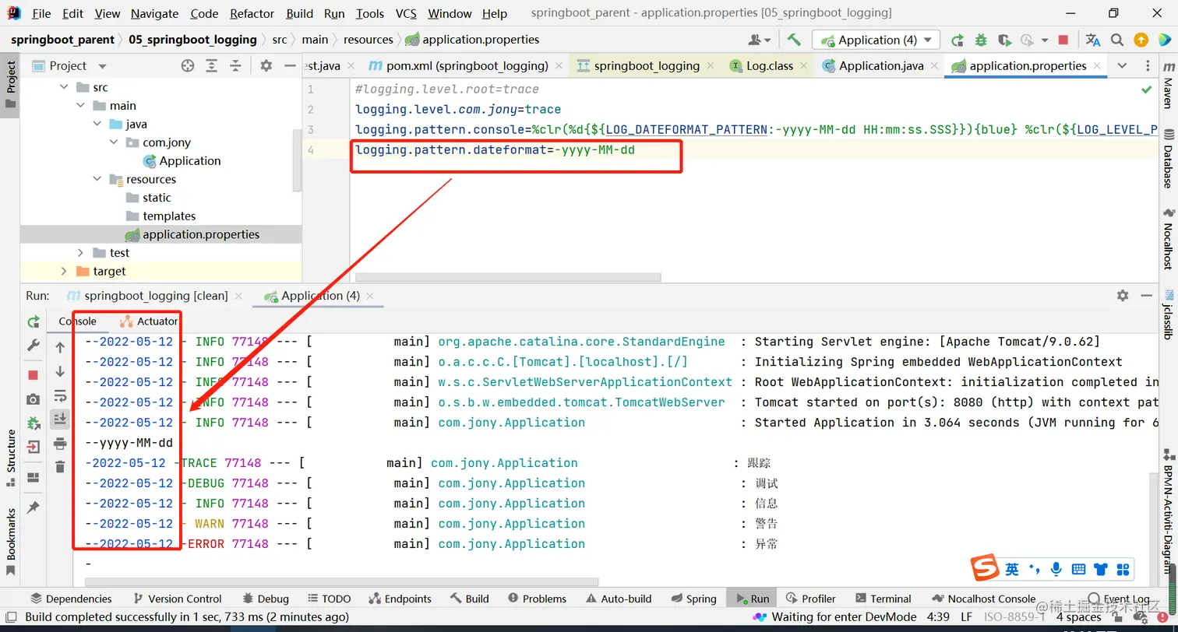Open Search Everywhere magnifier icon

(1117, 40)
